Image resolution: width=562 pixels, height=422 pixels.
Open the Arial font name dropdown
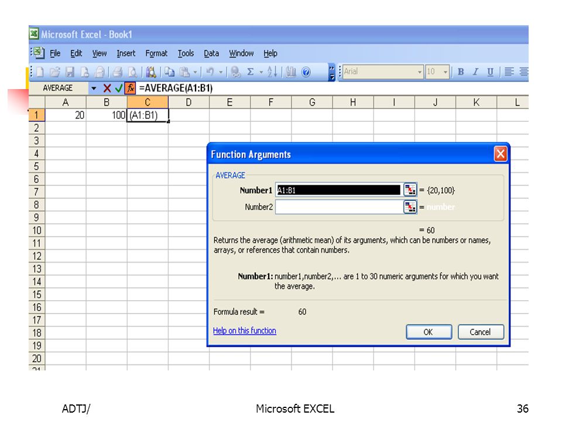point(420,72)
